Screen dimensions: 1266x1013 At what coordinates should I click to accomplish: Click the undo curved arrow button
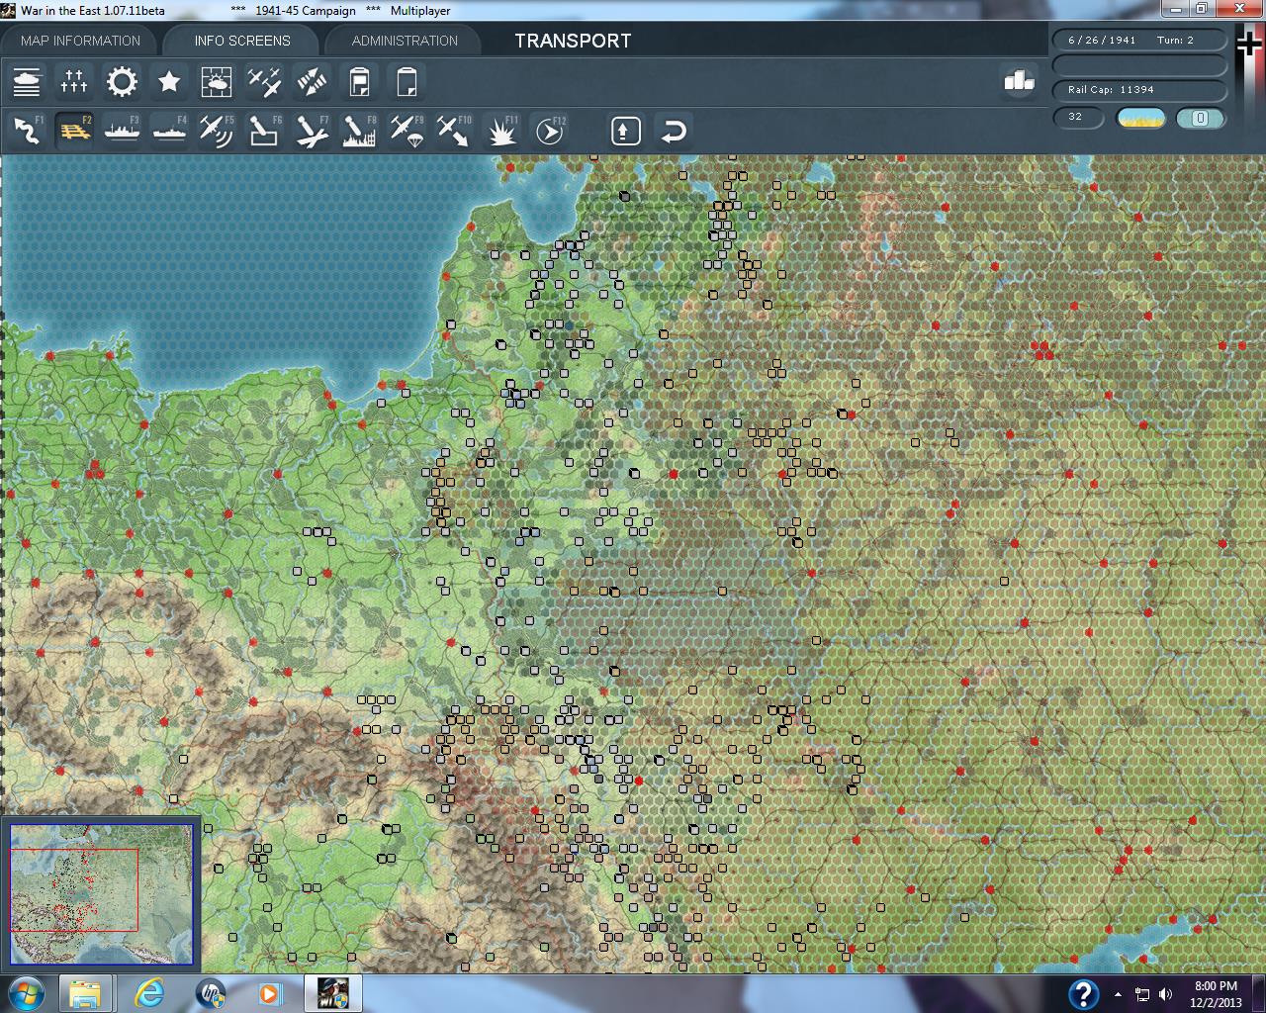coord(674,131)
